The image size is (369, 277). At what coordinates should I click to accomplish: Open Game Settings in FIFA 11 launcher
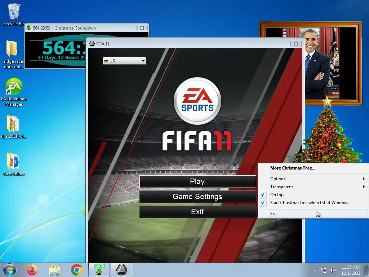[198, 197]
